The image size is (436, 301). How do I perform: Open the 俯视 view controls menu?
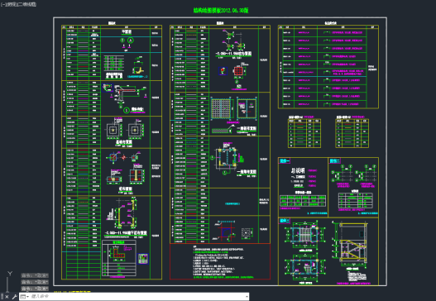pyautogui.click(x=12, y=4)
